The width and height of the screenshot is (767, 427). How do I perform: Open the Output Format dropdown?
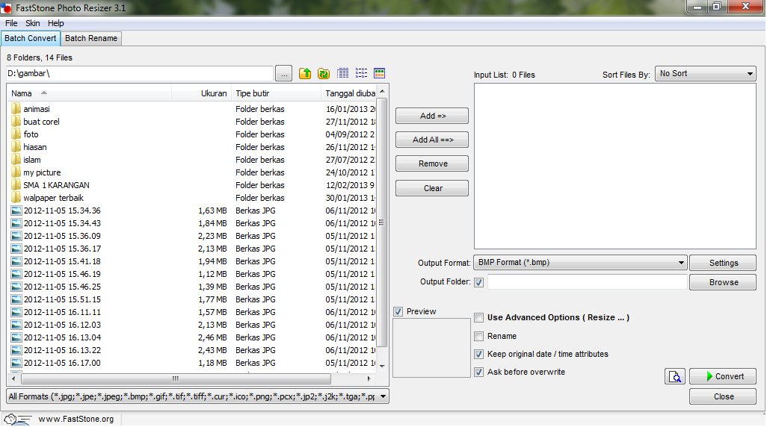click(x=580, y=262)
